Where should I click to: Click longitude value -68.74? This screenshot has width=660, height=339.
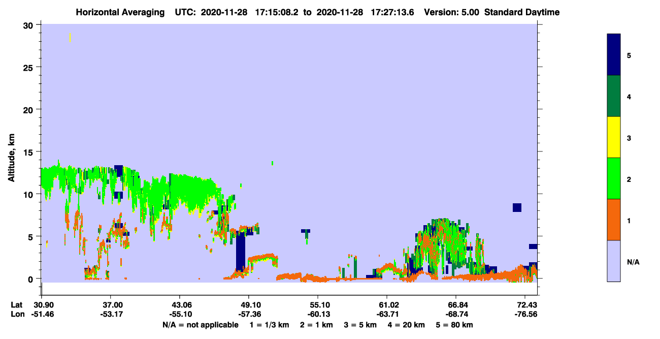pos(456,314)
